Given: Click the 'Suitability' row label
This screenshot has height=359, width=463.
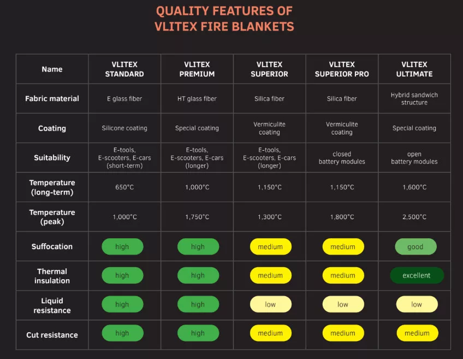Looking at the screenshot, I should [x=52, y=158].
